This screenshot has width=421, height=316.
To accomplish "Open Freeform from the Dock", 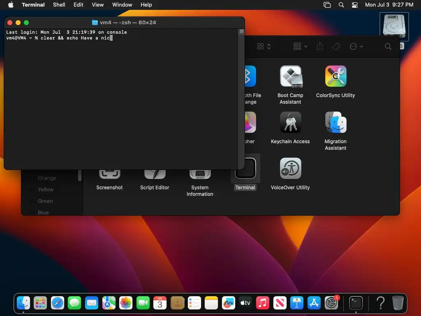I will tap(229, 303).
